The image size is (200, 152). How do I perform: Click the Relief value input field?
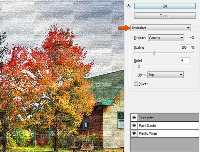[x=185, y=61]
